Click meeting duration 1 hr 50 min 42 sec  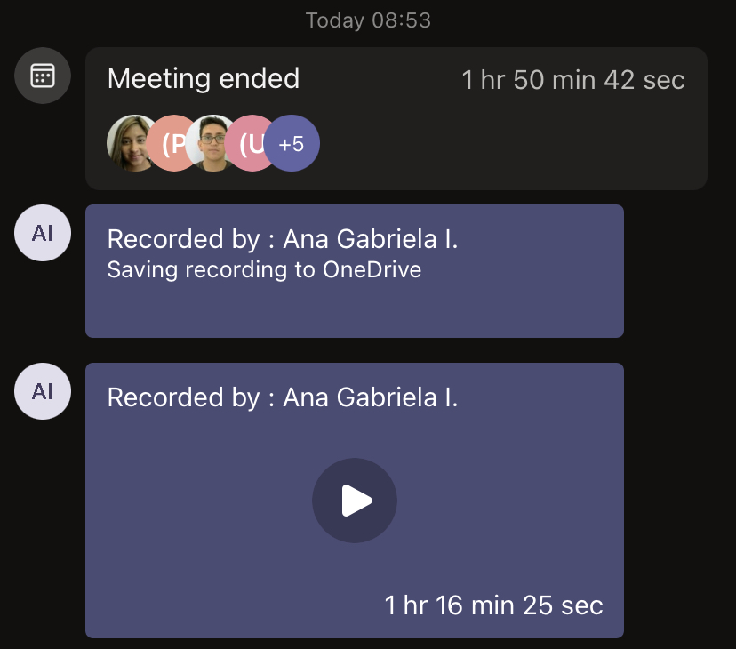click(x=573, y=80)
